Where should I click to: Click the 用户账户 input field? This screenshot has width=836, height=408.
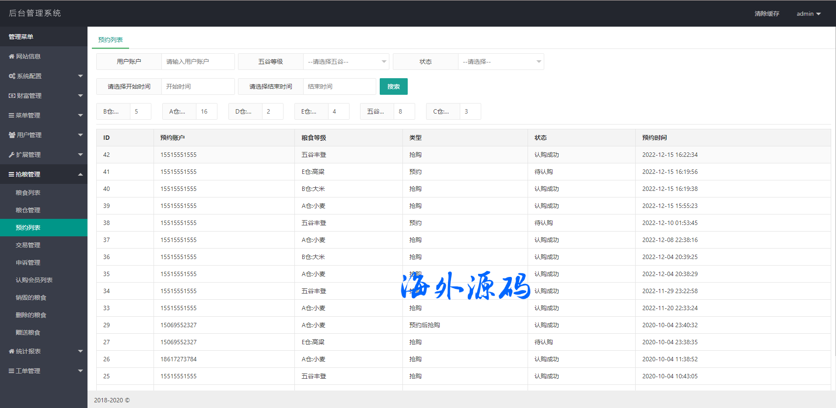click(x=198, y=62)
